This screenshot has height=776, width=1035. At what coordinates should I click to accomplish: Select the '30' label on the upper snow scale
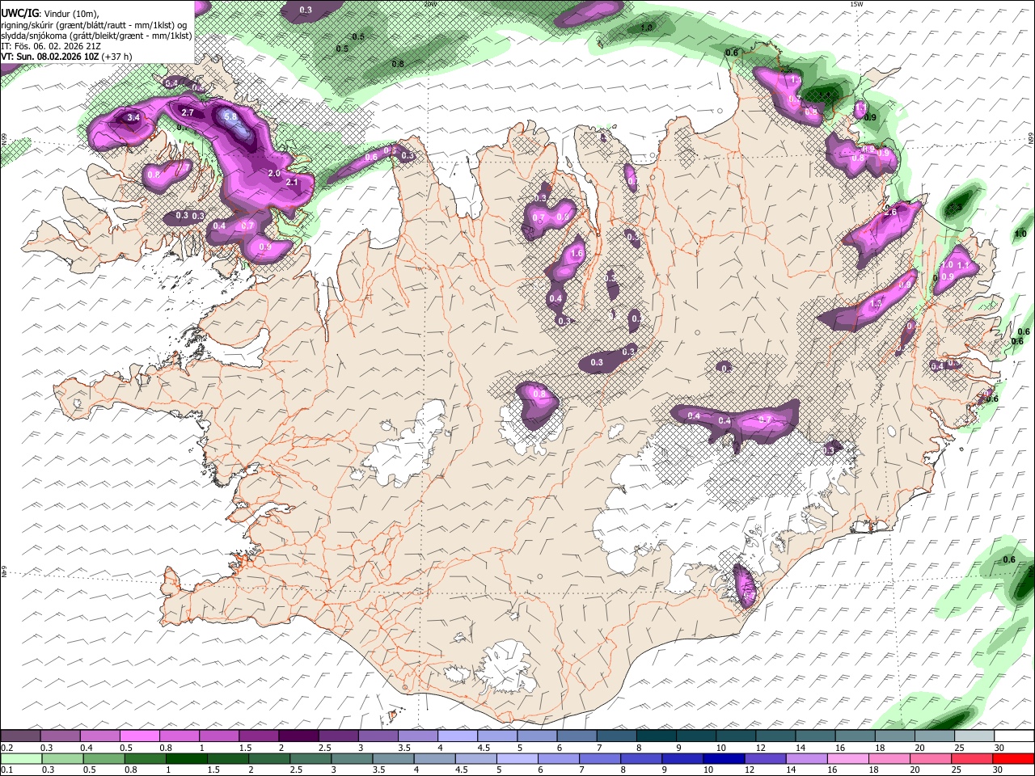pos(999,748)
